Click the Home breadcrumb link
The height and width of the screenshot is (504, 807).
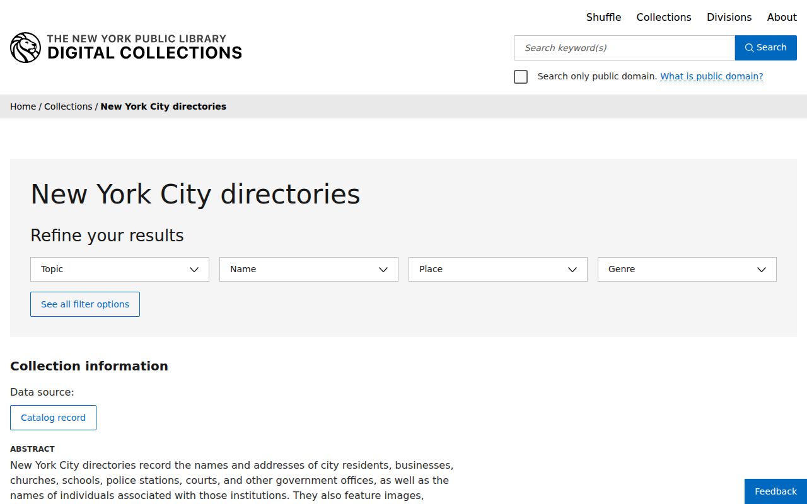[x=23, y=106]
